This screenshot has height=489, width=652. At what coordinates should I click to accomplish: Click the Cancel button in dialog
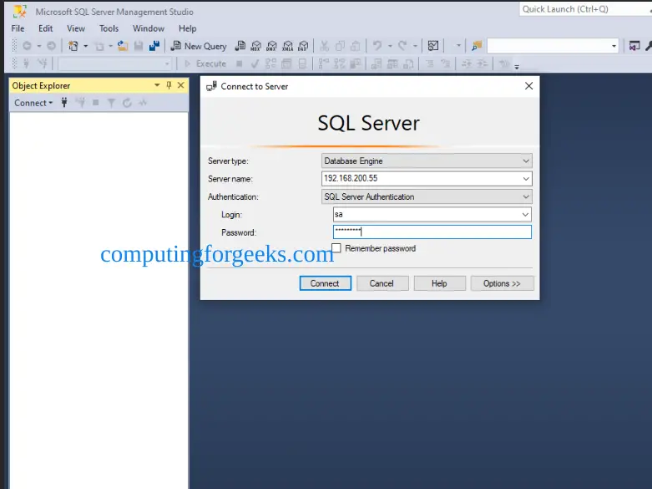pos(382,283)
